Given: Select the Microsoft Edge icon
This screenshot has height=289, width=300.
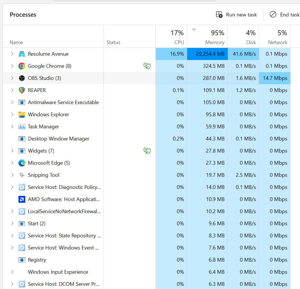Looking at the screenshot, I should (x=22, y=163).
